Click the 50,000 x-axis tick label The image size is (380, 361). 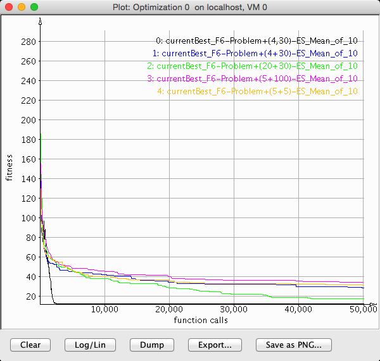point(360,310)
